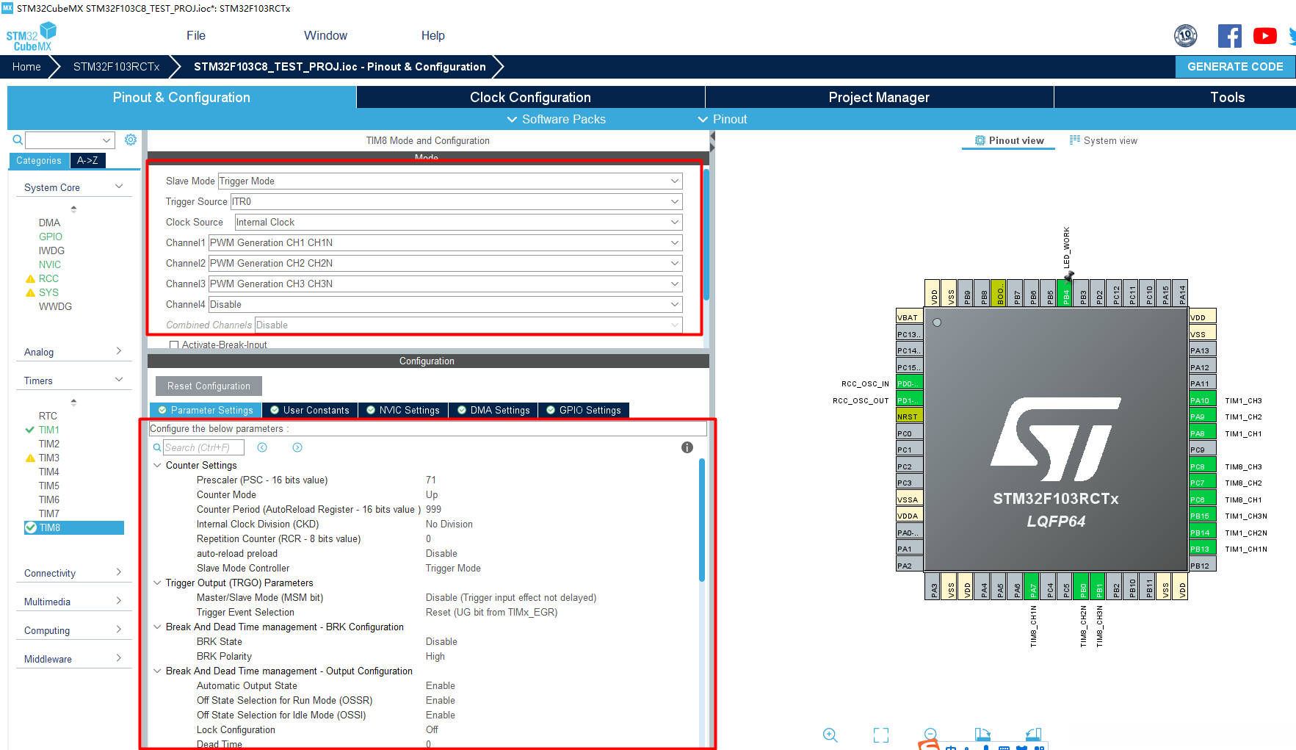Click the Reset Configuration button

[x=209, y=386]
